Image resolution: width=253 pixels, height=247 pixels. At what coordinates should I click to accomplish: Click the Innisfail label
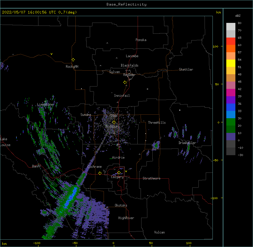(x=122, y=96)
